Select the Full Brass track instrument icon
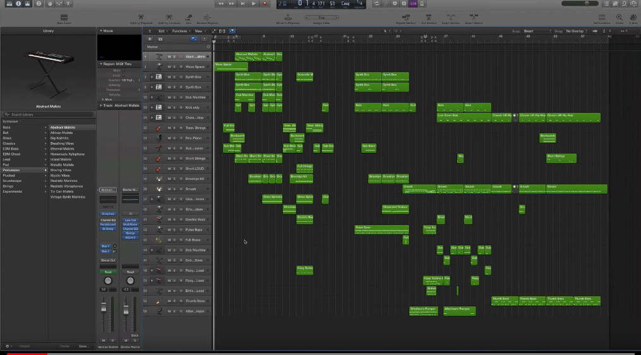 pos(159,240)
